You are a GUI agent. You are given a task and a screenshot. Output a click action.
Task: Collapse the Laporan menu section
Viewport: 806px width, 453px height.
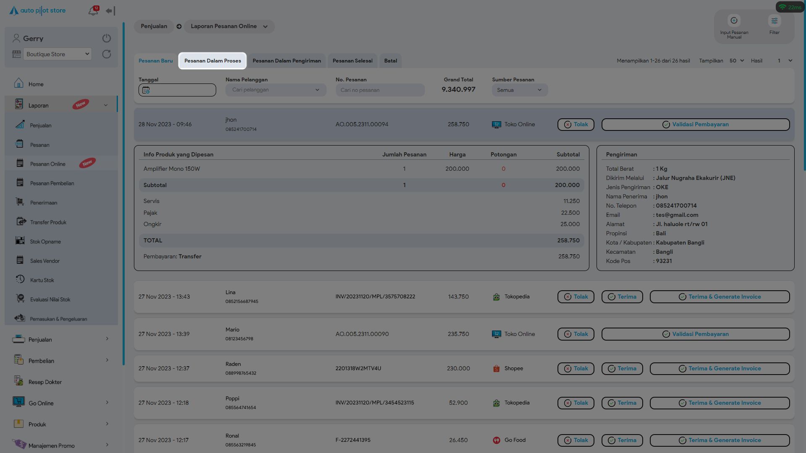pos(105,105)
